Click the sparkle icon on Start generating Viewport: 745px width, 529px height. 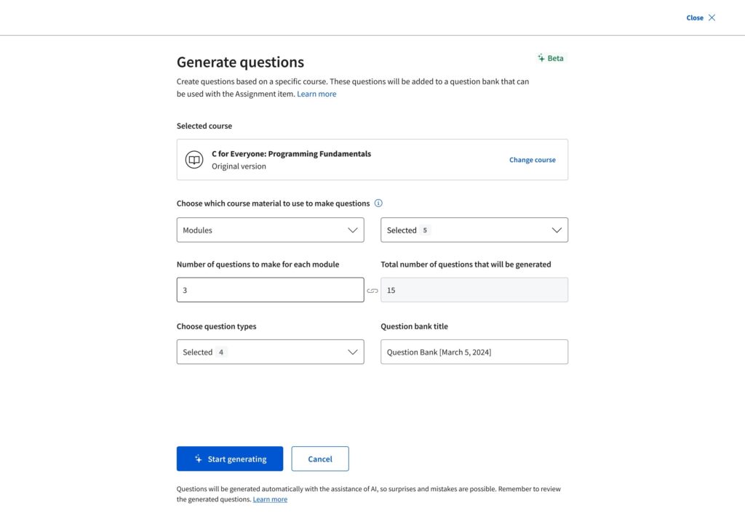(198, 459)
